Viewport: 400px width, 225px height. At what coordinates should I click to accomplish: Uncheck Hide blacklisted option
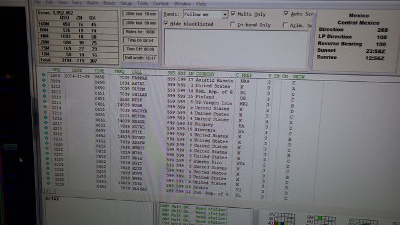(x=166, y=23)
